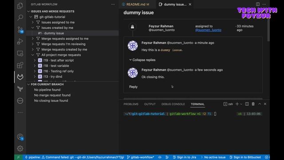Collapse the git-gitlab-tutorial project node
The image size is (284, 160).
(x=31, y=17)
